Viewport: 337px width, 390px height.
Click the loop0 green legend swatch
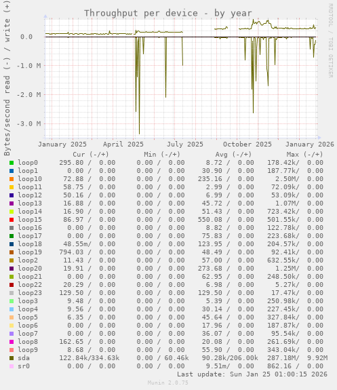point(12,163)
